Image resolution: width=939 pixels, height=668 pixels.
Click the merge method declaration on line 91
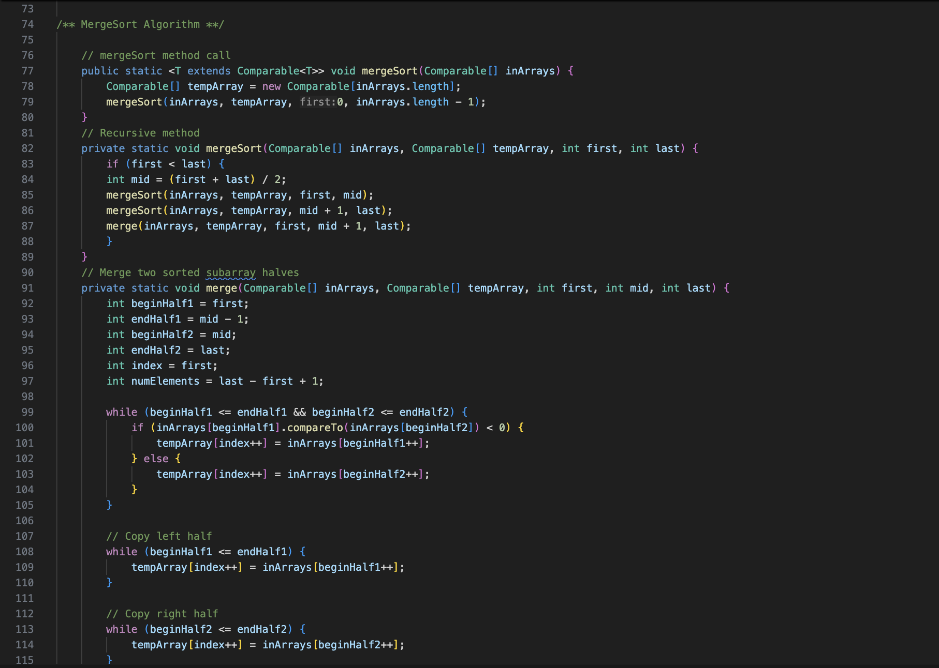coord(222,288)
